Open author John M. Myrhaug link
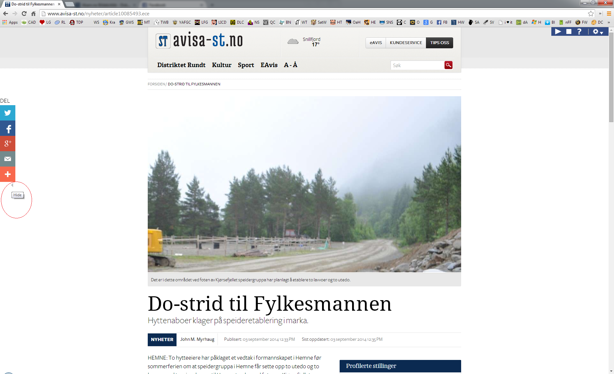 click(x=197, y=339)
